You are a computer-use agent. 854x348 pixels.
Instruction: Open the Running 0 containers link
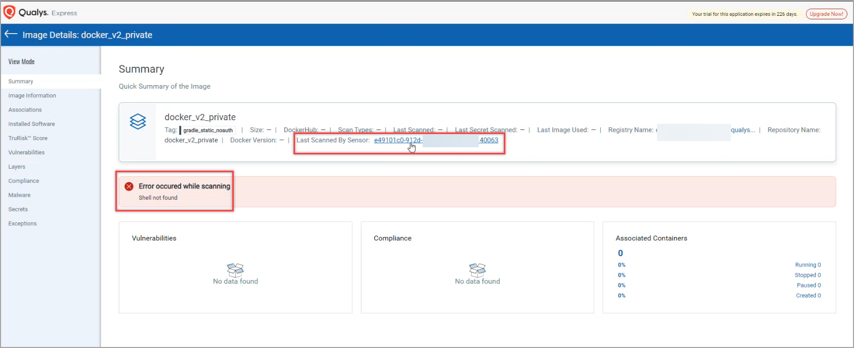coord(808,265)
